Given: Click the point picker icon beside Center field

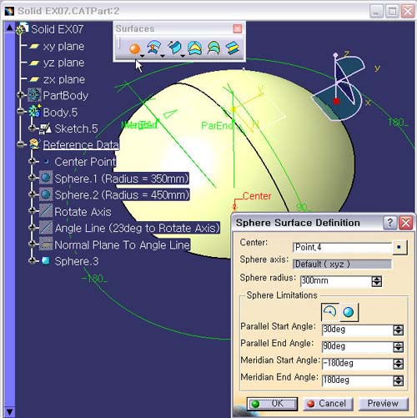Looking at the screenshot, I should 399,247.
